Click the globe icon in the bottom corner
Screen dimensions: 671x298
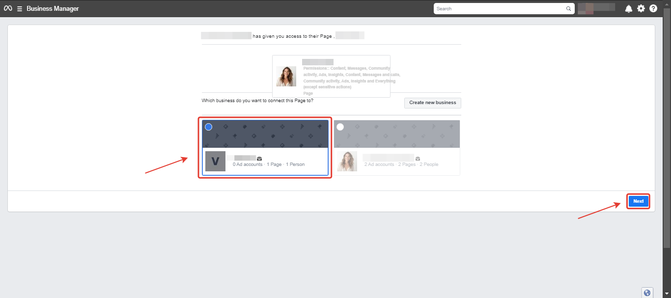point(647,293)
